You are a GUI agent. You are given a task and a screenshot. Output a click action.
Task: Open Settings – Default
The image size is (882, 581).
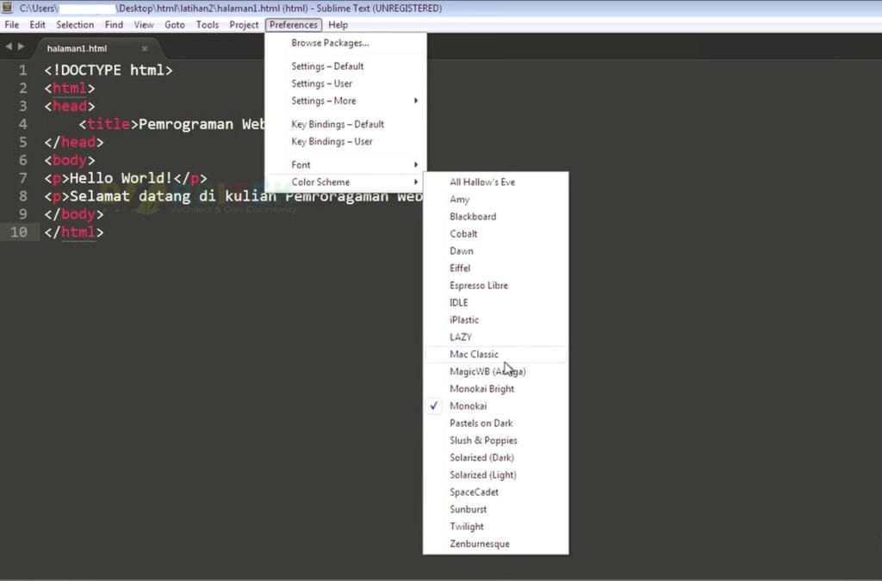point(345,66)
